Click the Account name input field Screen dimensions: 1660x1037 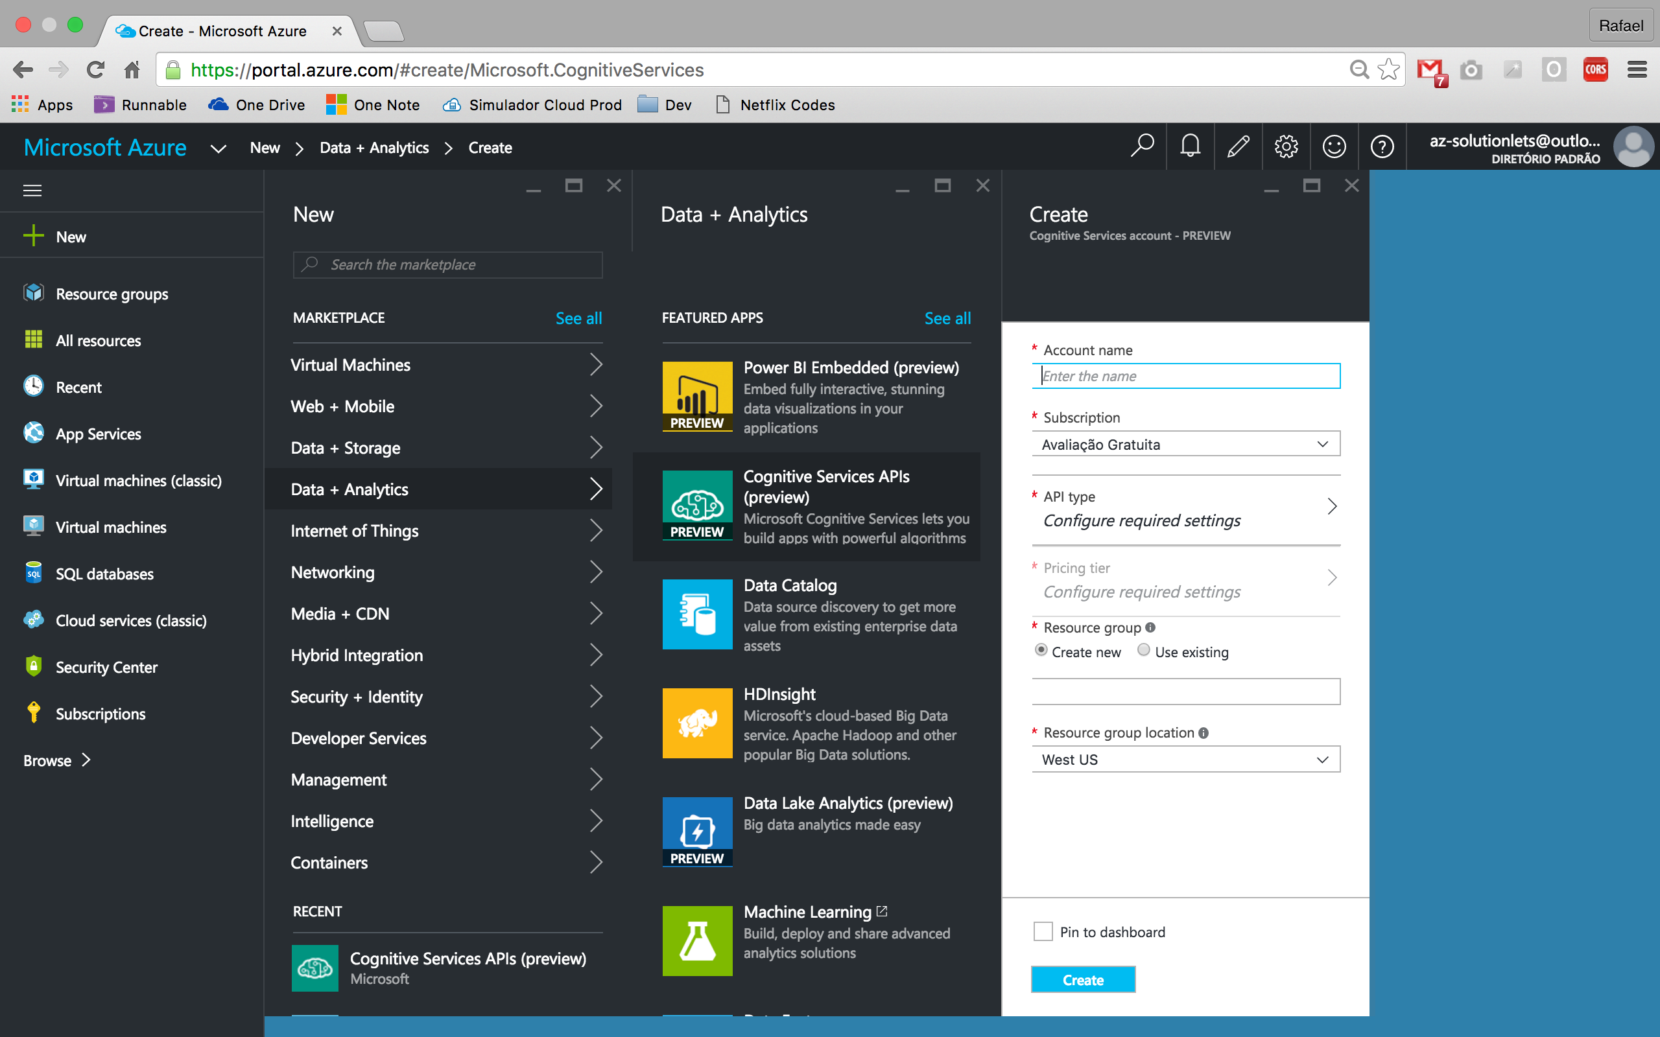tap(1185, 376)
